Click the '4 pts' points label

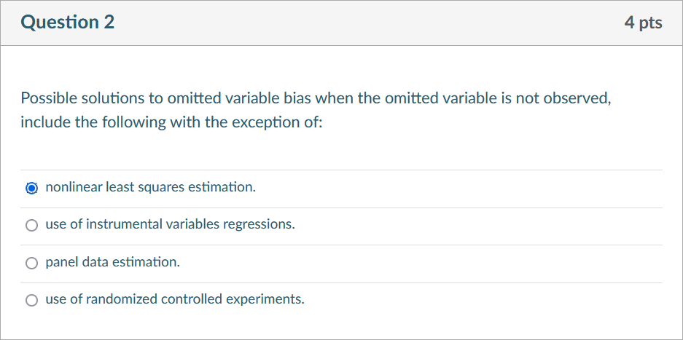(643, 23)
